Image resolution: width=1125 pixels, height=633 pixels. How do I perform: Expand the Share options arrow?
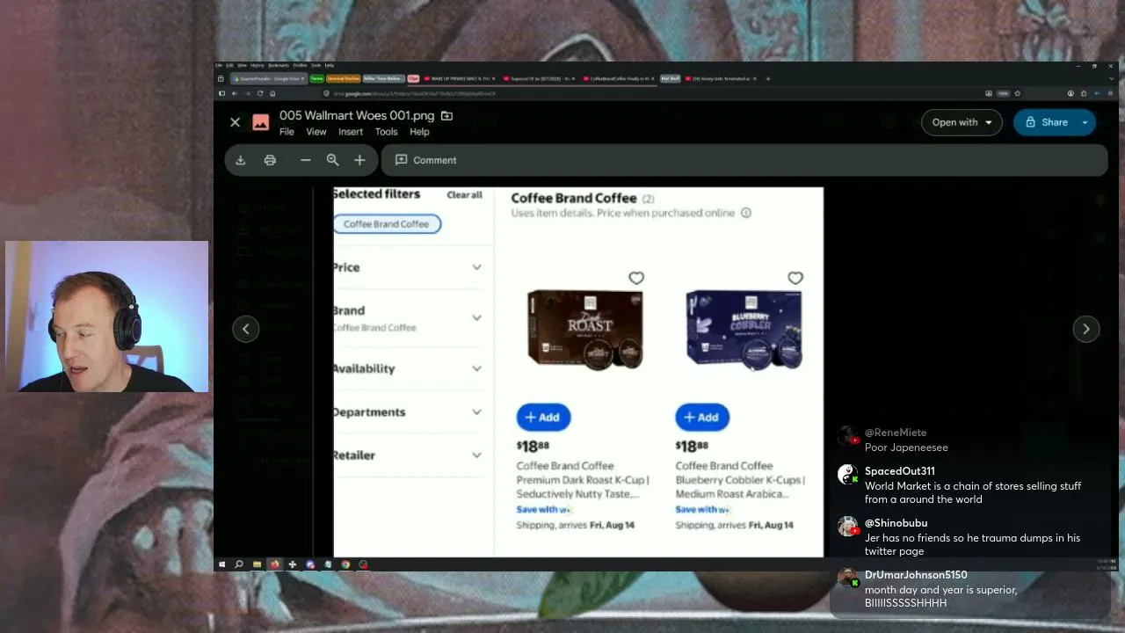coord(1085,122)
